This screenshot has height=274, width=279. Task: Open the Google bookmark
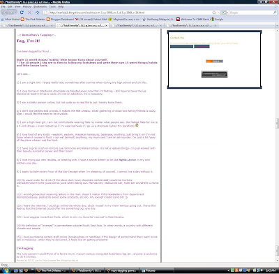point(217,20)
